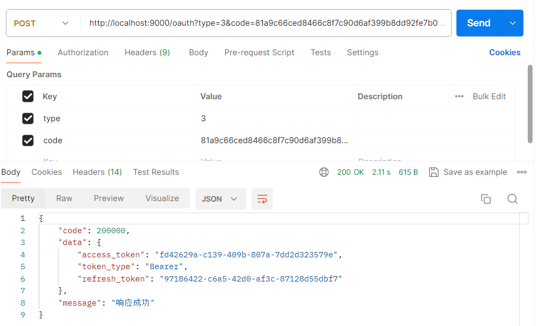This screenshot has height=326, width=539.
Task: Open the params table column options ellipsis
Action: pos(459,97)
